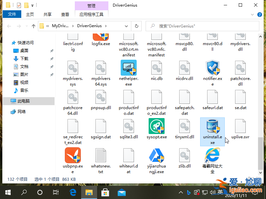Open the volume control in system tray
266x199 pixels.
[213, 192]
